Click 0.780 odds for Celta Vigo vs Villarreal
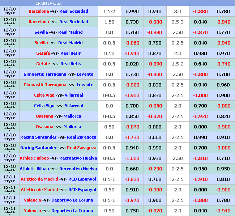 [132, 106]
